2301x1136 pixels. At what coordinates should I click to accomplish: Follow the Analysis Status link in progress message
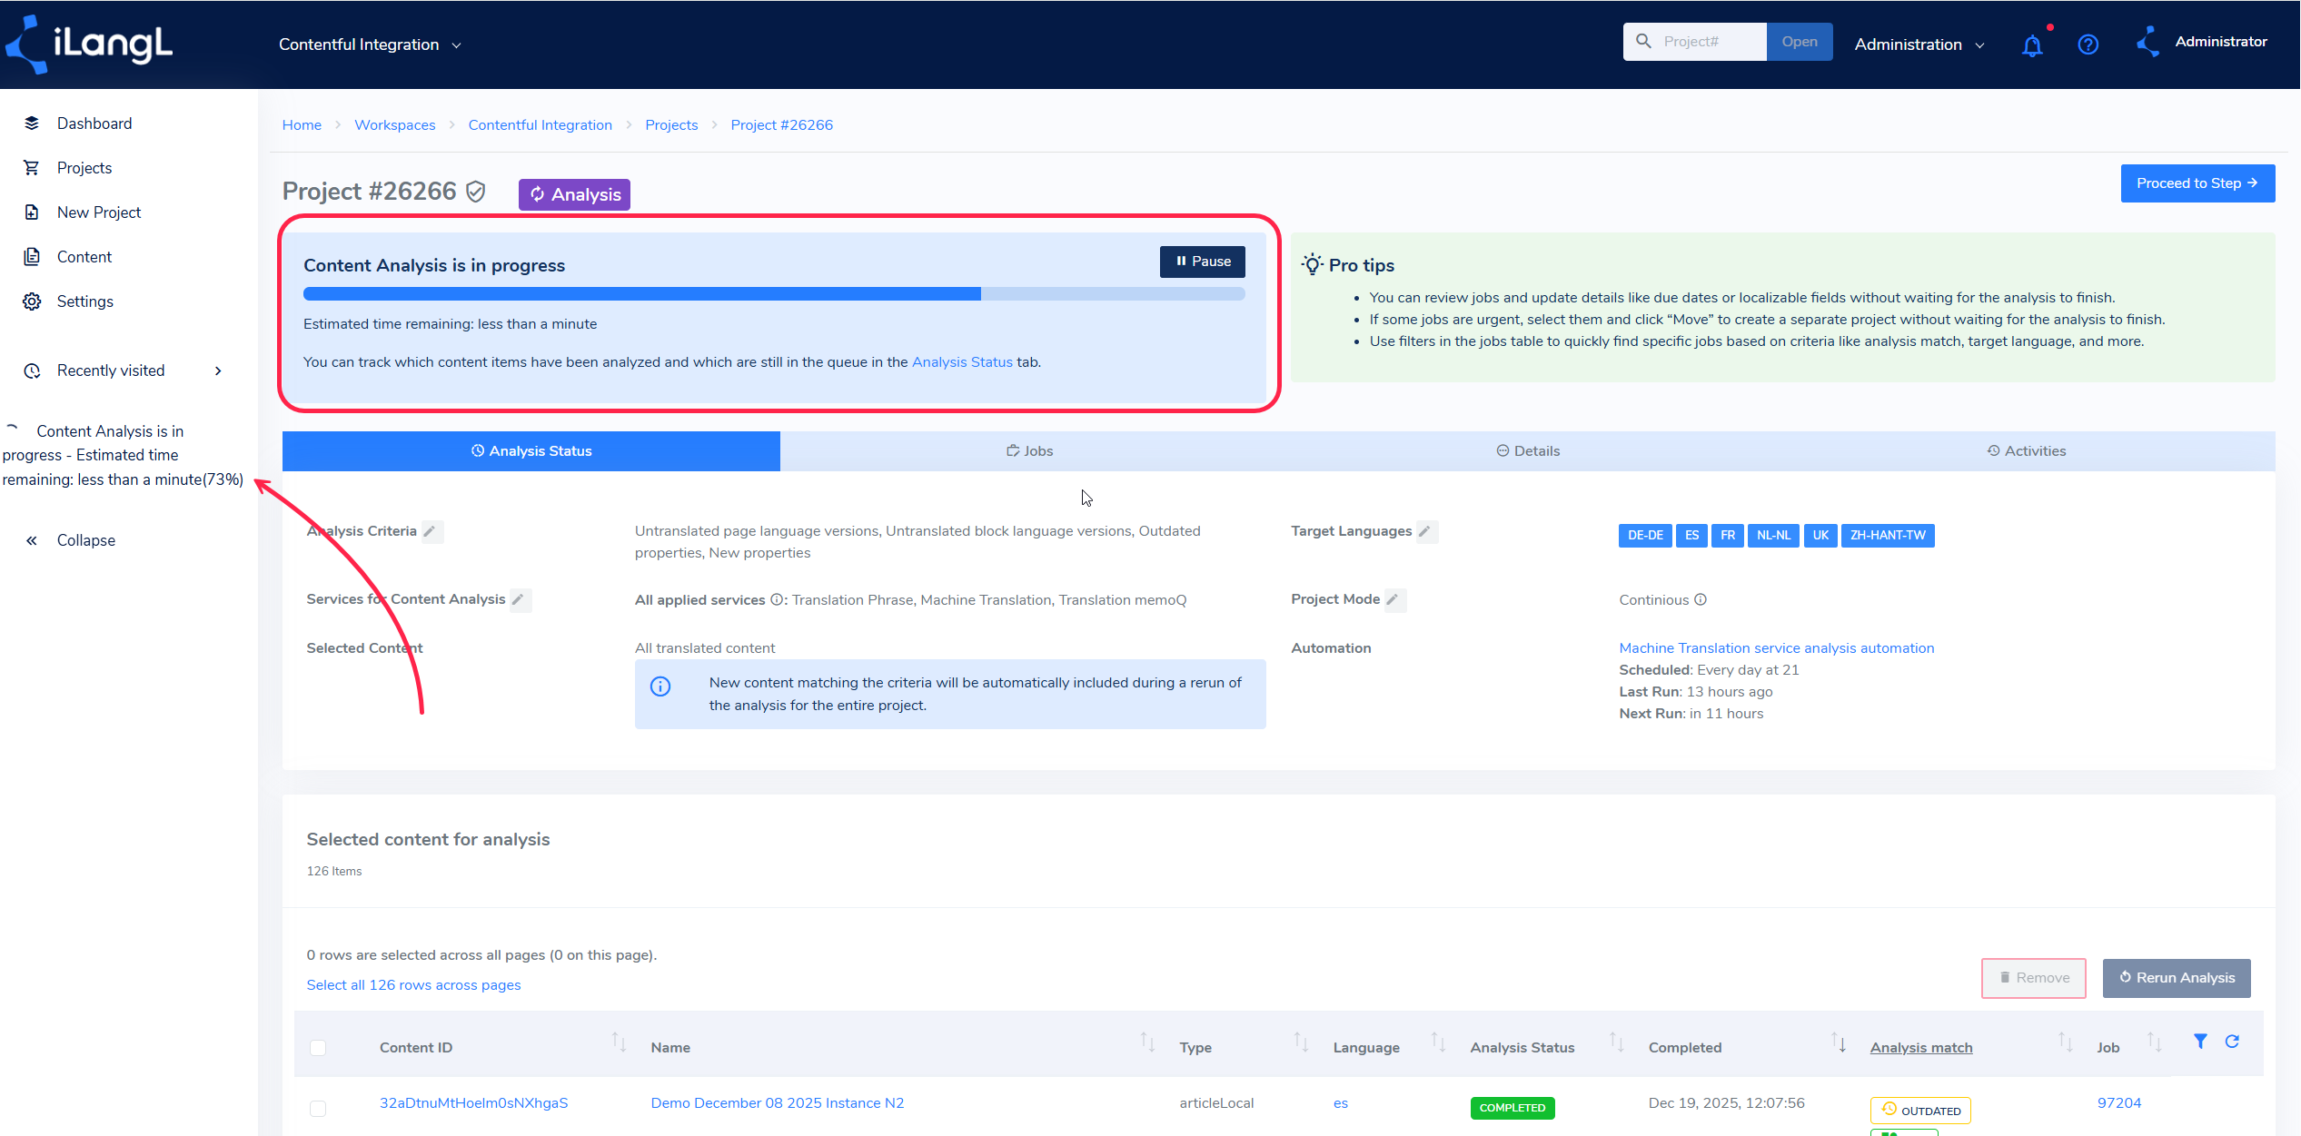click(962, 362)
